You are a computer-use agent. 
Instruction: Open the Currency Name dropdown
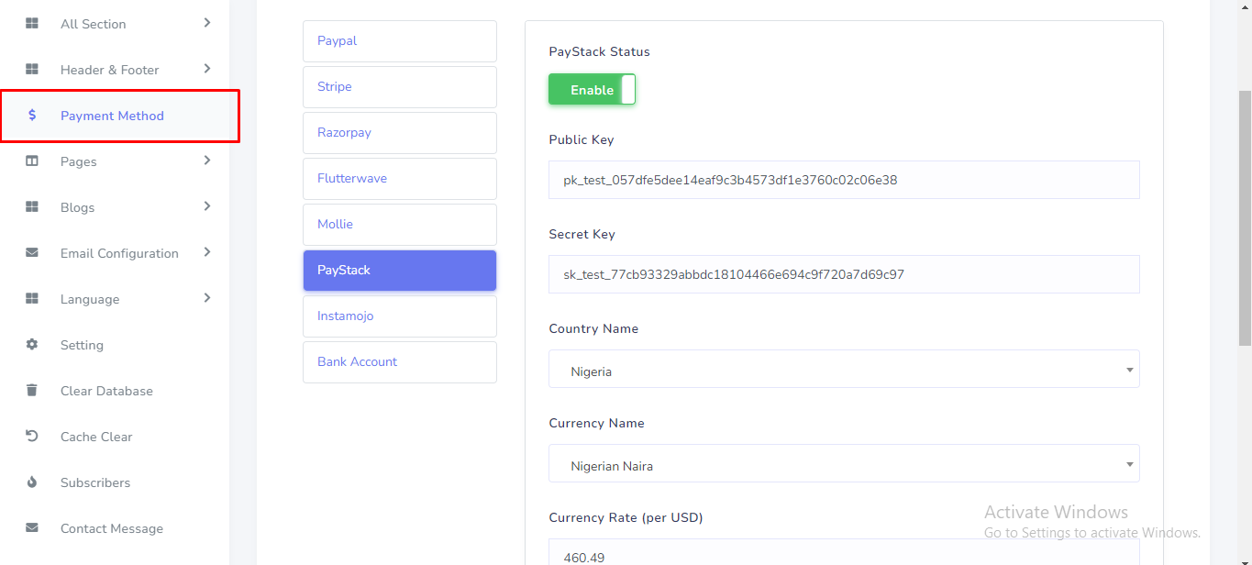pyautogui.click(x=843, y=464)
